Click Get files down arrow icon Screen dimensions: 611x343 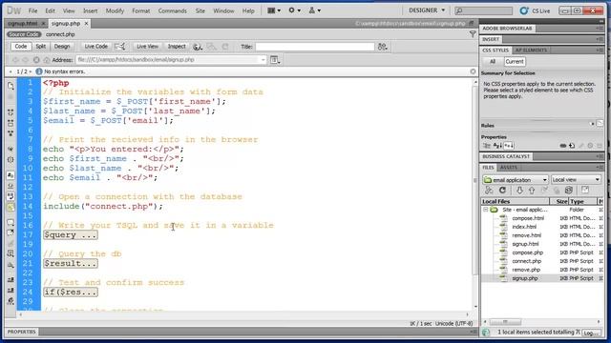[x=519, y=191]
